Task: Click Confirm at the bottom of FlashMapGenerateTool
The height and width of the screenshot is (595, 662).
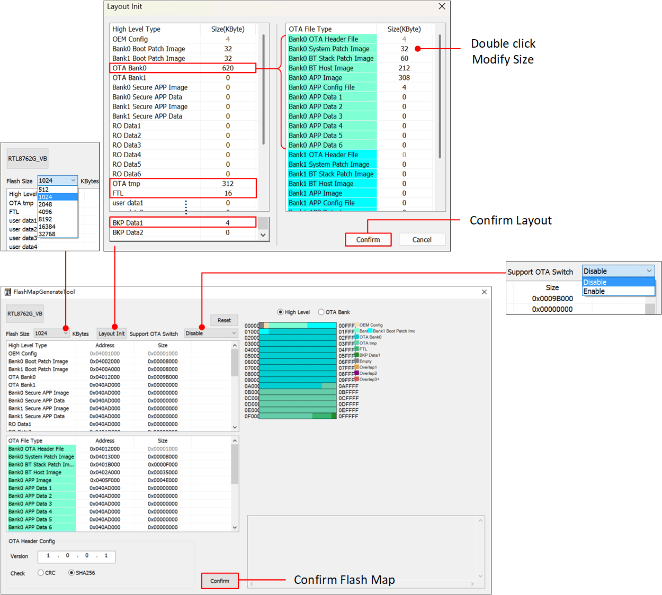Action: click(220, 581)
